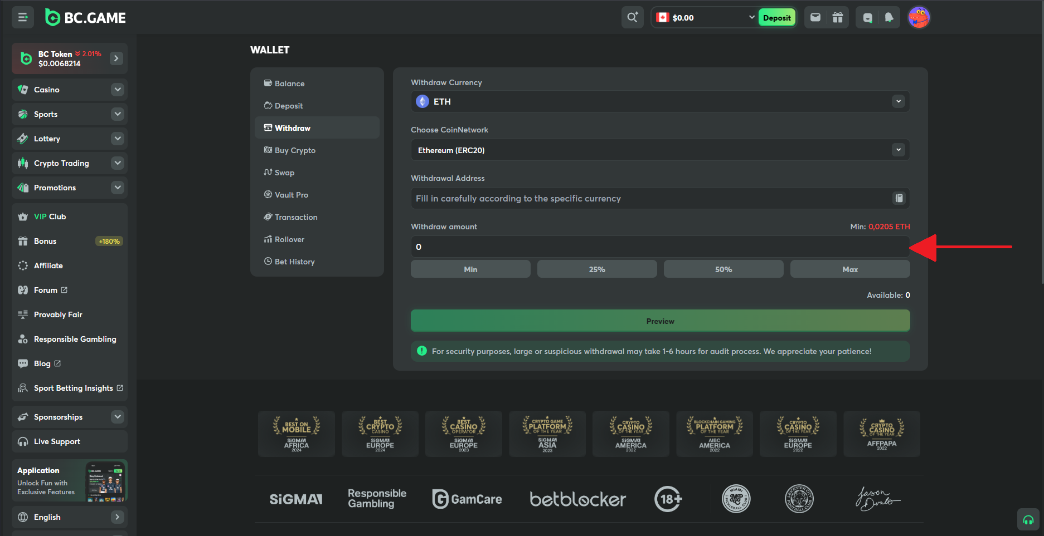Click the ETH coin icon
Image resolution: width=1044 pixels, height=536 pixels.
[423, 101]
